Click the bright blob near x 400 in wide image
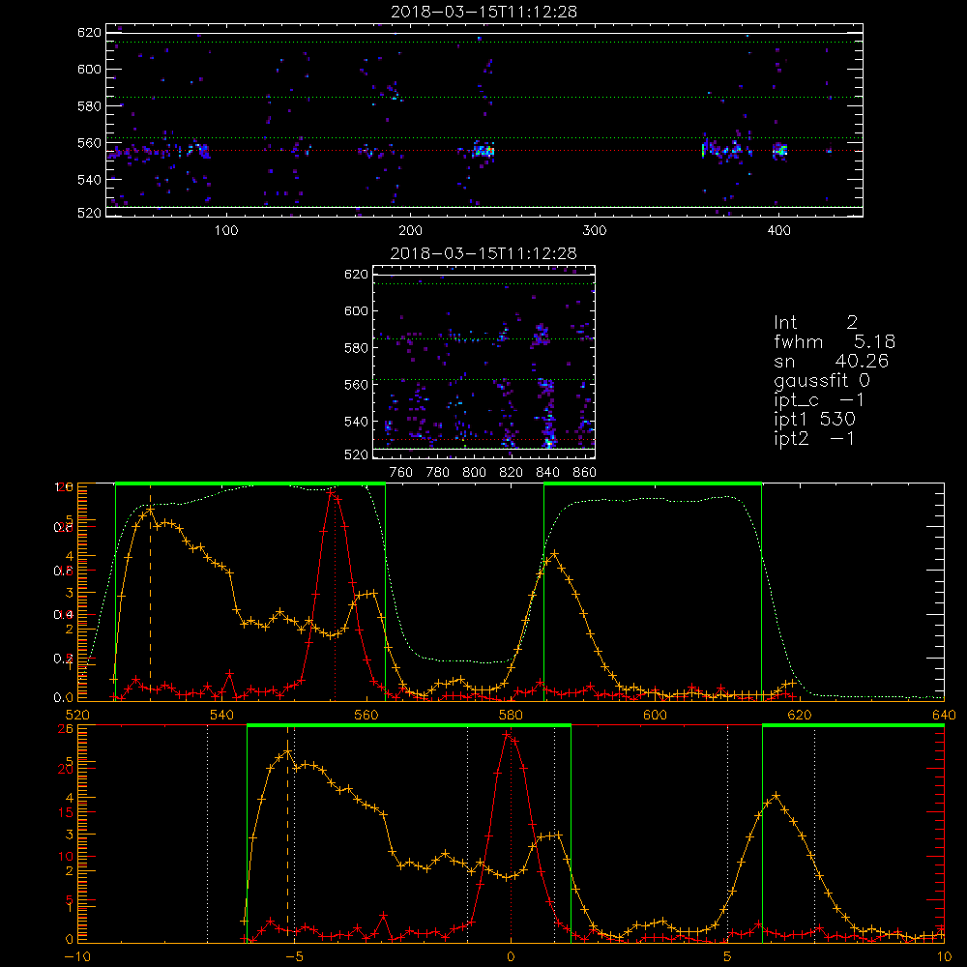 [780, 150]
